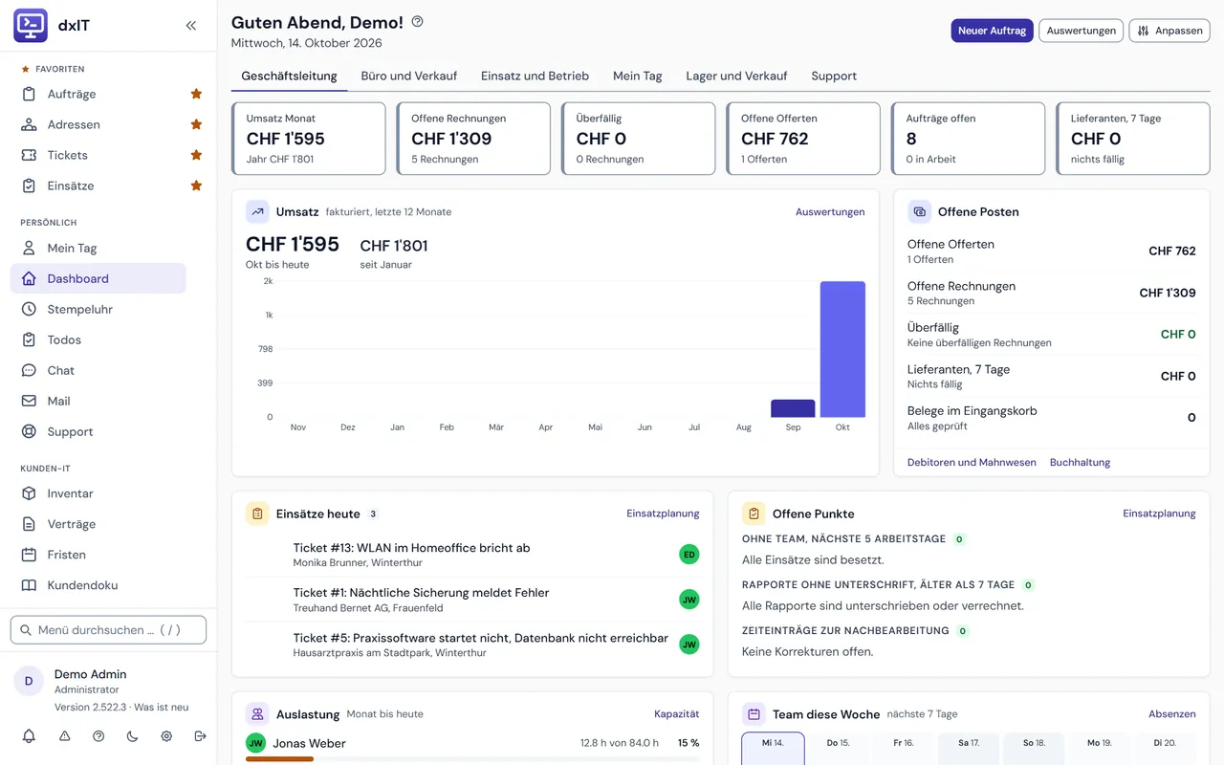Open Todos in the sidebar
The height and width of the screenshot is (765, 1224).
98,339
